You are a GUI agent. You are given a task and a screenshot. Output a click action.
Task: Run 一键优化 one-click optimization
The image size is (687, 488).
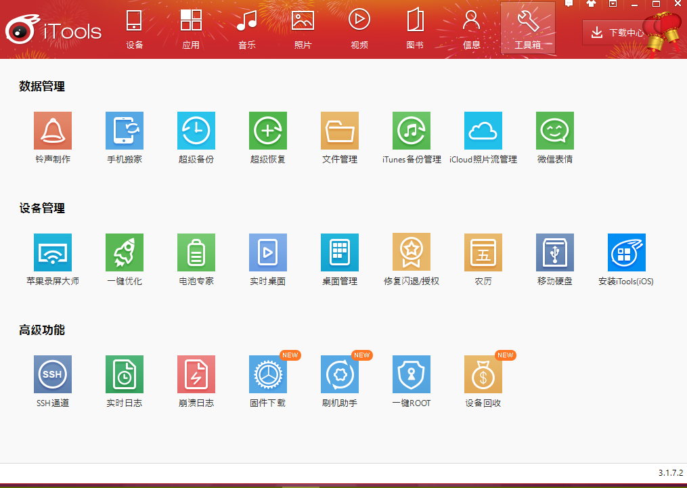click(x=125, y=252)
